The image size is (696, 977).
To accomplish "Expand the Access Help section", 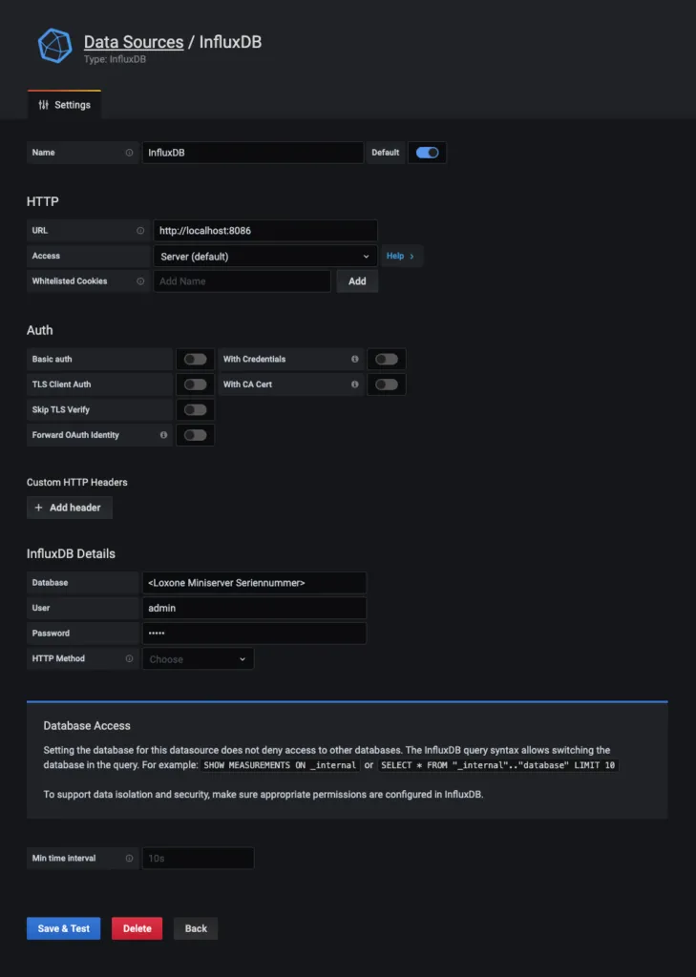I will [400, 256].
